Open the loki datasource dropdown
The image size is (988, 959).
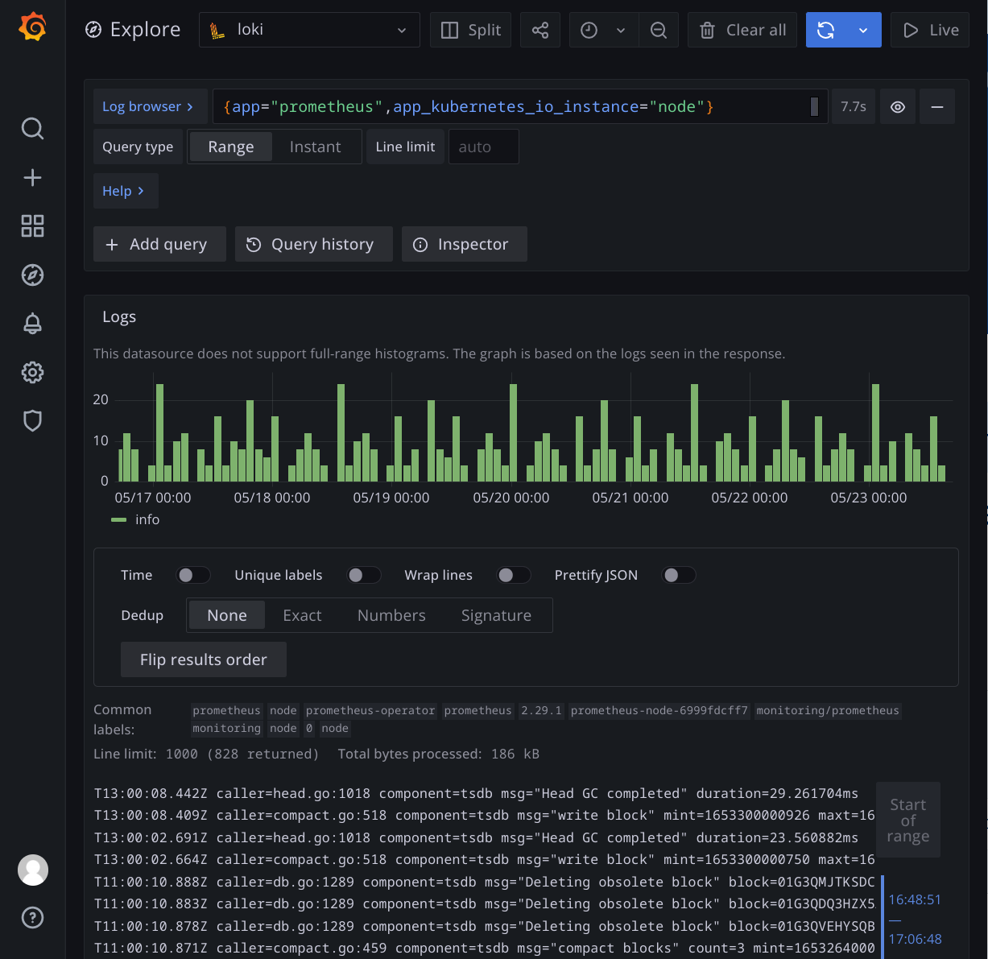(x=309, y=30)
